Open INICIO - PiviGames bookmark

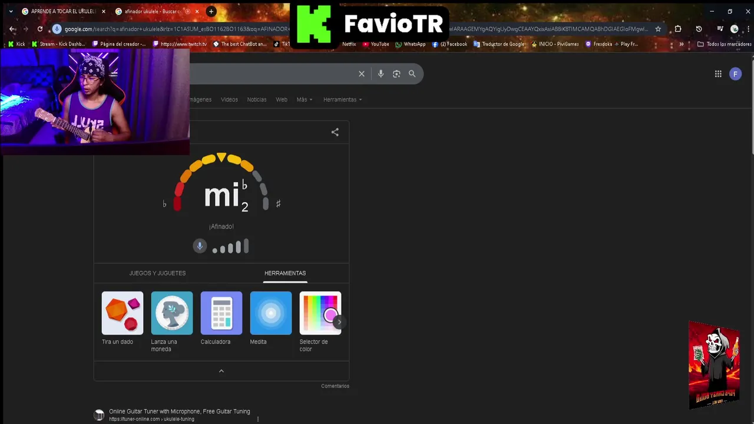click(554, 44)
